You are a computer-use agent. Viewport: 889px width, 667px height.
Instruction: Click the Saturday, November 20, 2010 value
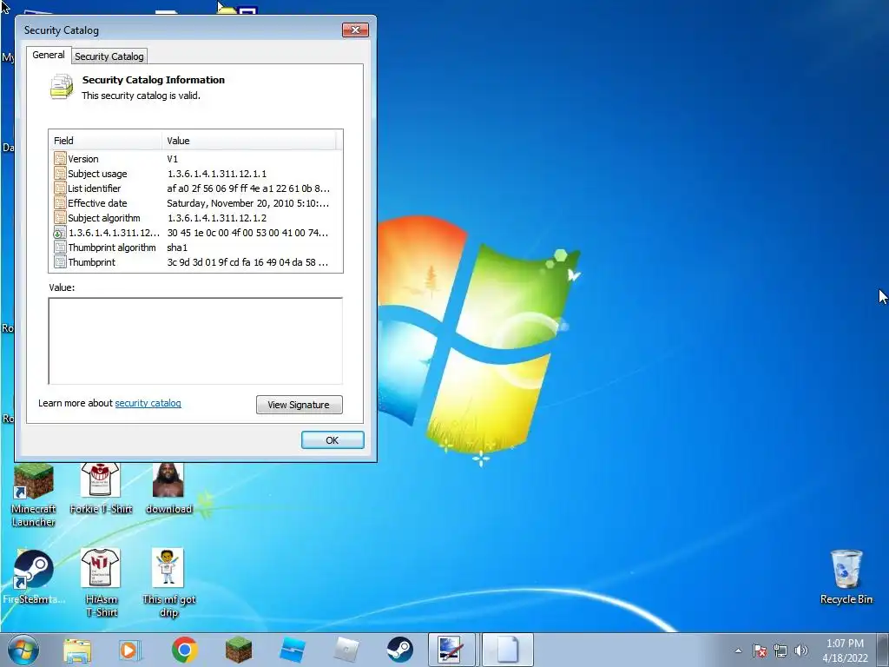coord(247,203)
